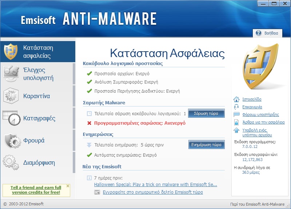Click the 363 μέρες subscription value
This screenshot has height=209, width=291.
click(251, 172)
